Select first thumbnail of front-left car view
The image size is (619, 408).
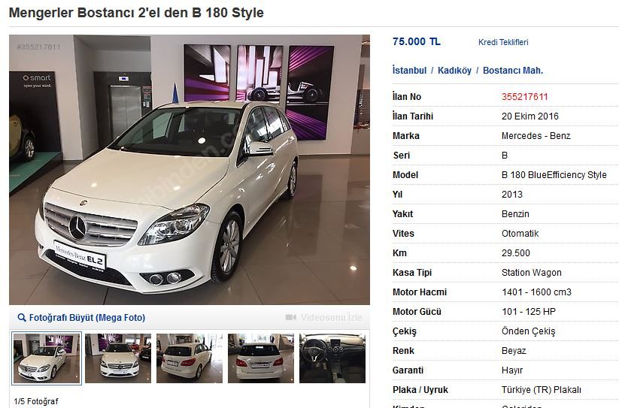(47, 358)
